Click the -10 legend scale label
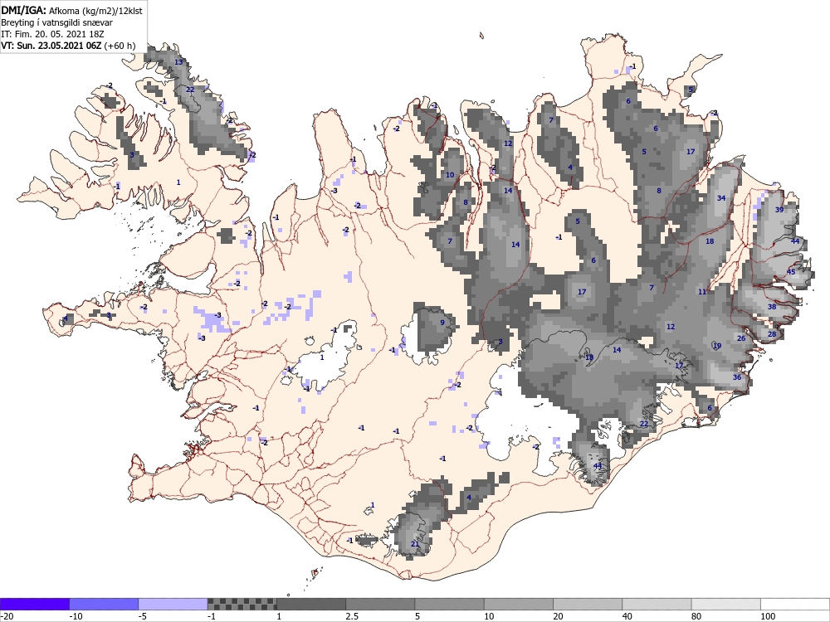The height and width of the screenshot is (622, 830). point(76,616)
